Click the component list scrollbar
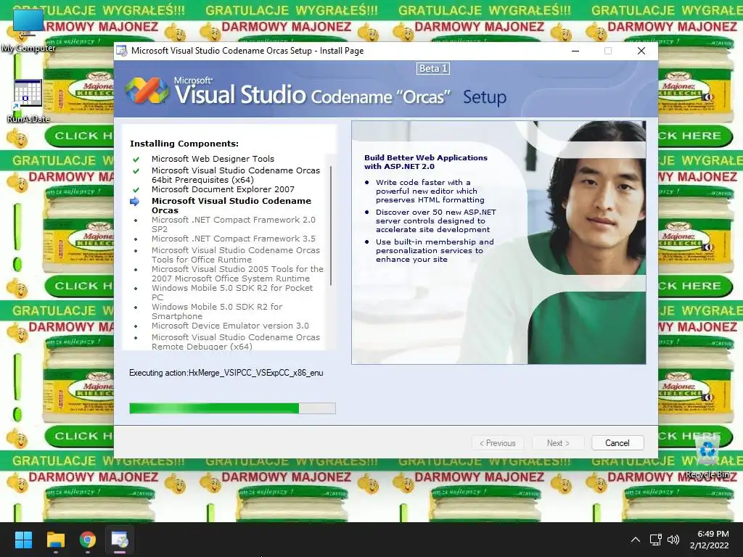The image size is (743, 557). click(x=330, y=226)
